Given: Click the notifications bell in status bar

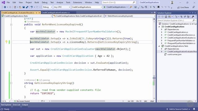Looking at the screenshot, I should pyautogui.click(x=194, y=109).
